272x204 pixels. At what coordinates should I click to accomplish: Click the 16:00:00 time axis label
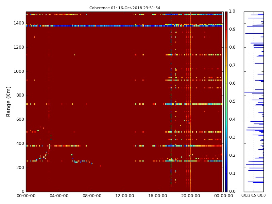158,196
